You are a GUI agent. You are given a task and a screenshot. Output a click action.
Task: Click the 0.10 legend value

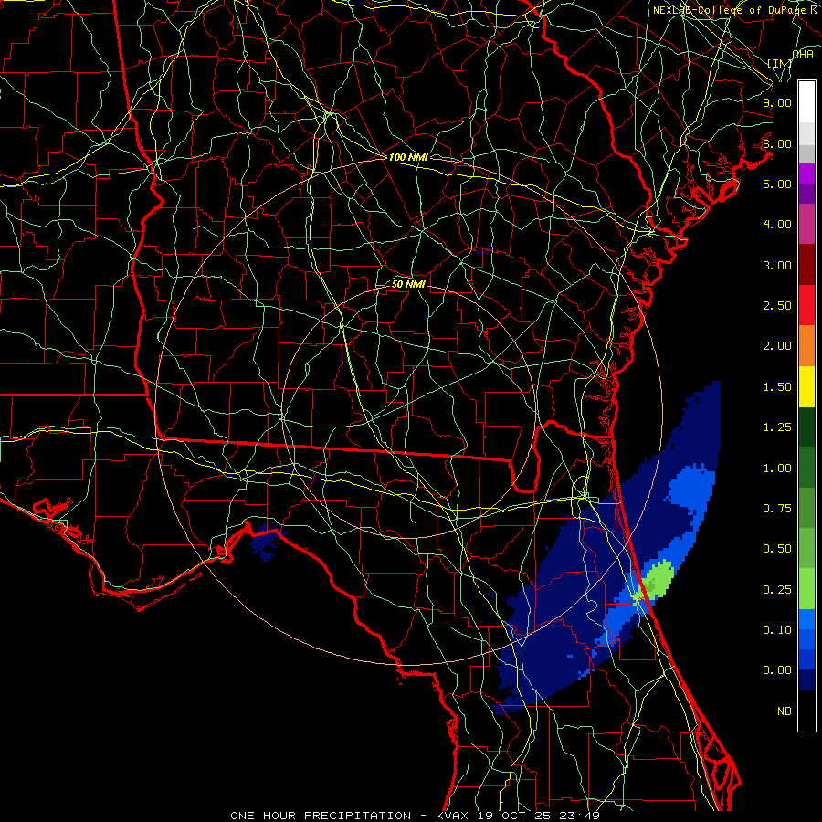point(777,630)
